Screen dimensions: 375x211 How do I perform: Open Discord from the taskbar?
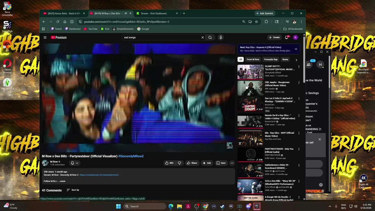tap(248, 206)
